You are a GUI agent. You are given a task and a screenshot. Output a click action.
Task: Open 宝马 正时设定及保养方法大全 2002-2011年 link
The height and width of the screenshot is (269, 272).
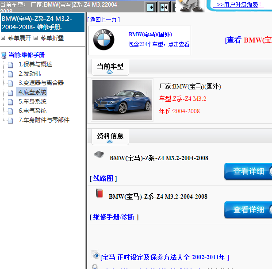click(165, 257)
